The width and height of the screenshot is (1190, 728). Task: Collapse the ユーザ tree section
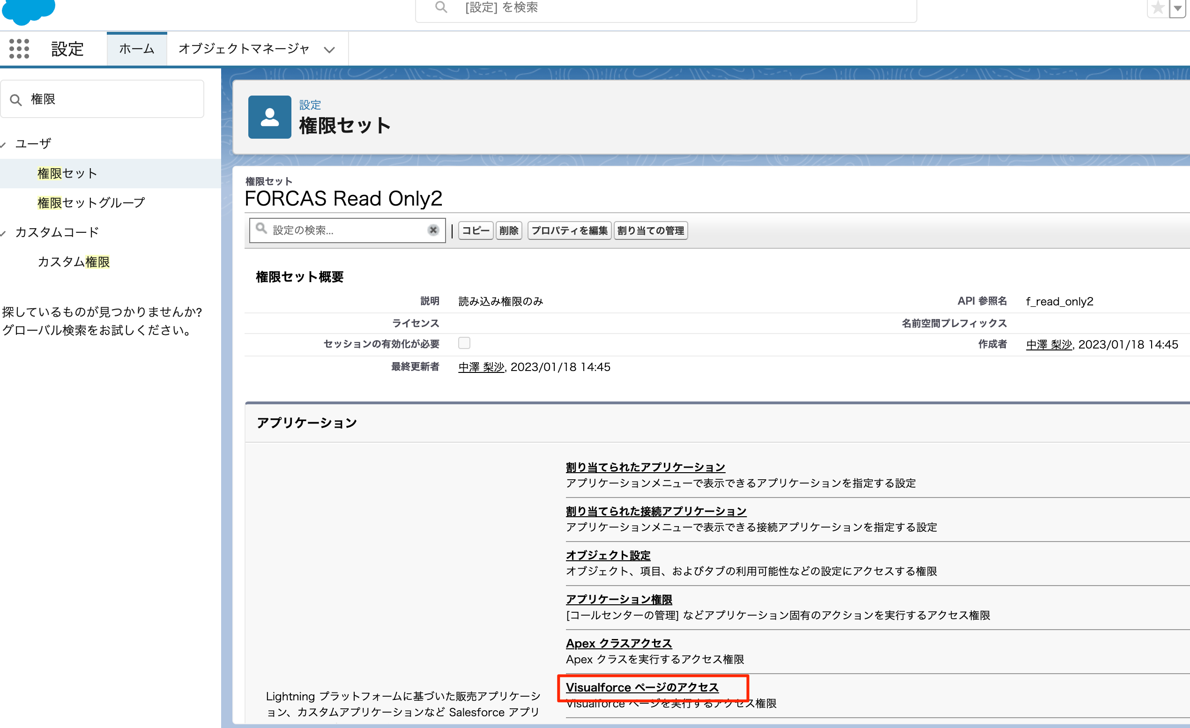click(x=4, y=144)
